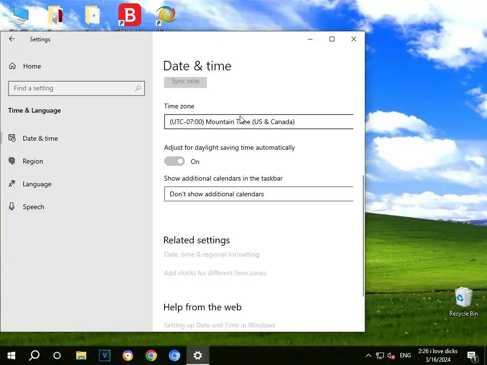Maximize the Settings window

(331, 39)
